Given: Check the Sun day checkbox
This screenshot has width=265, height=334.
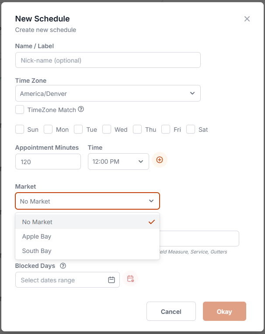Looking at the screenshot, I should point(20,129).
